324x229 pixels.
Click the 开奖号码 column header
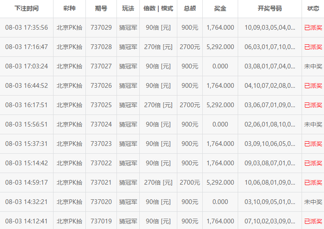[x=270, y=9]
